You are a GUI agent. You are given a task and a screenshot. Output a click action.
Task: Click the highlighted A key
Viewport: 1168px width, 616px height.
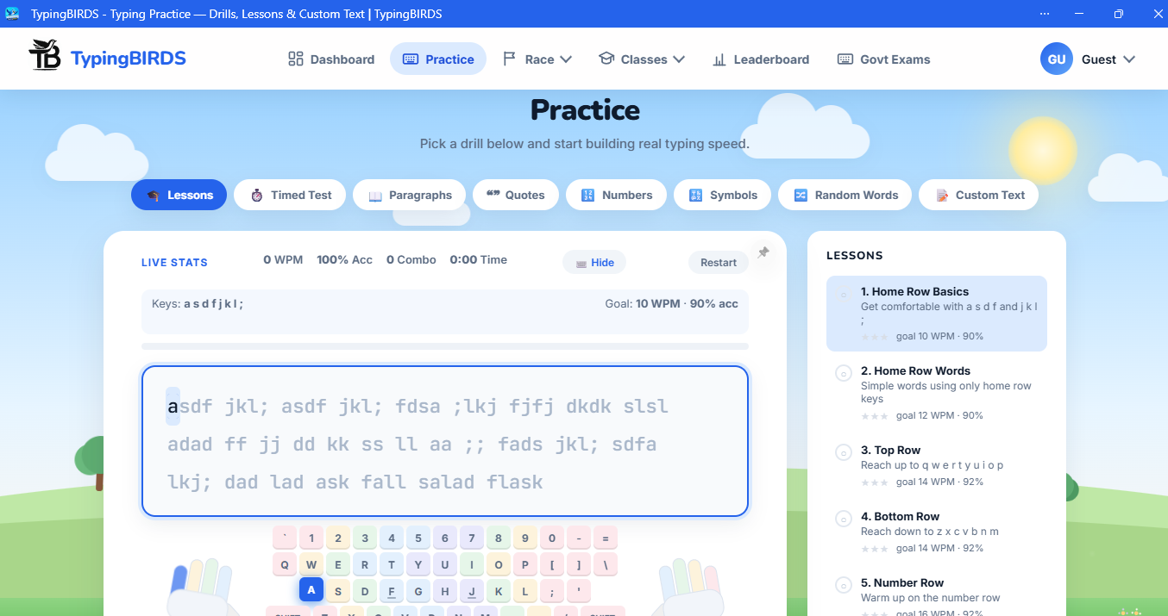point(311,591)
